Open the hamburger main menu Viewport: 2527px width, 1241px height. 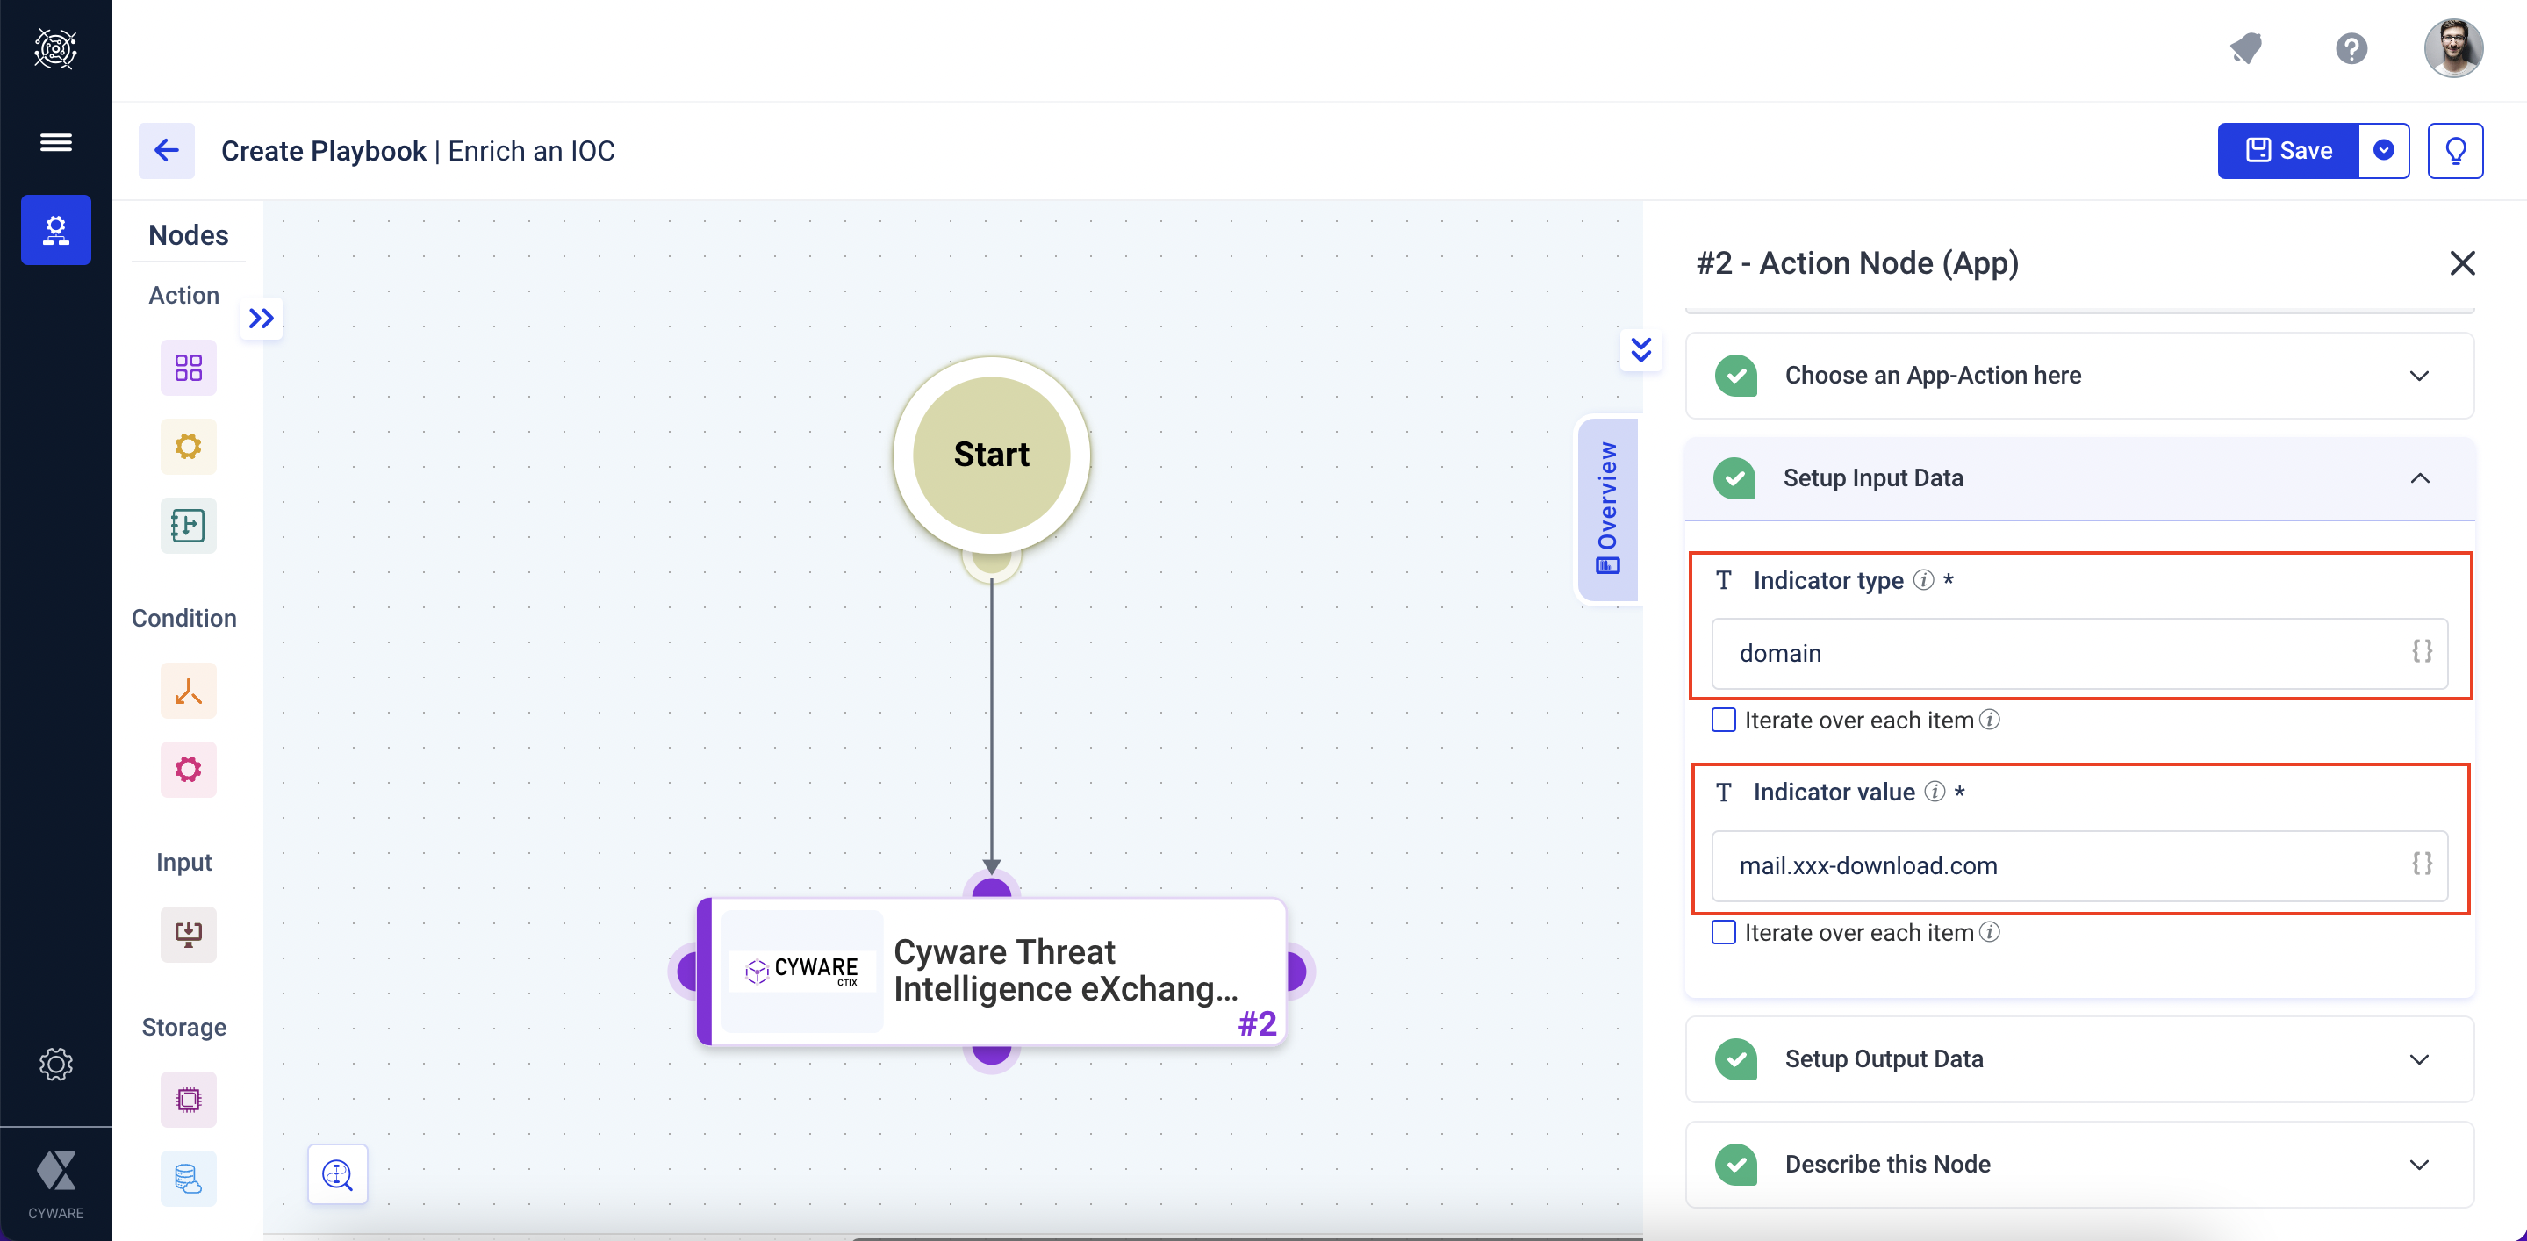tap(56, 142)
